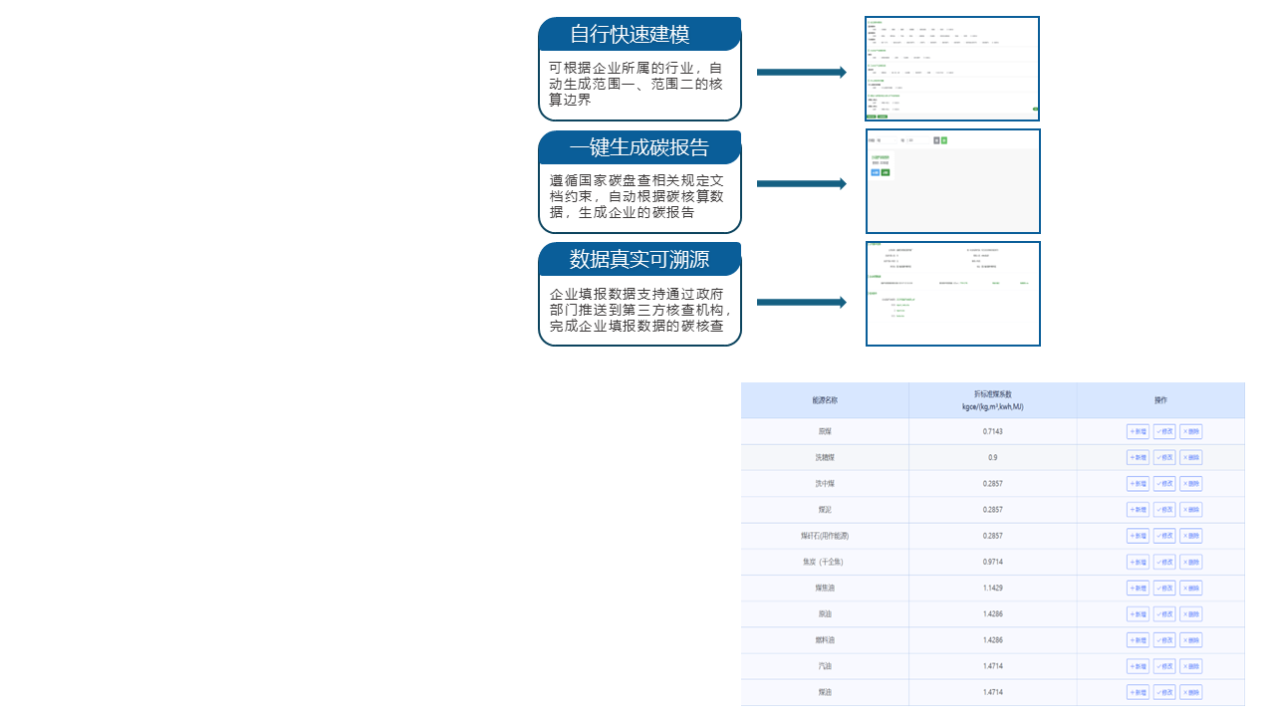The height and width of the screenshot is (717, 1275).
Task: Click 修改 for the 煤焦油 row
Action: point(1164,588)
